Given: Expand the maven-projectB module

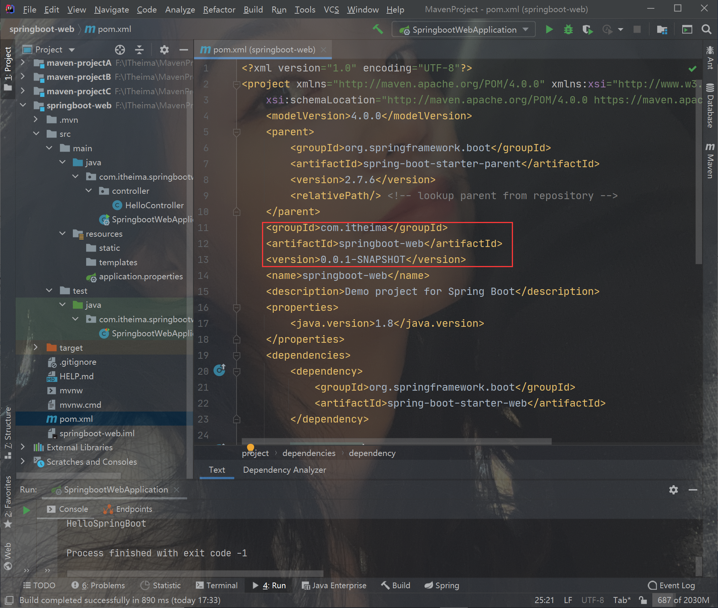Looking at the screenshot, I should click(x=23, y=77).
